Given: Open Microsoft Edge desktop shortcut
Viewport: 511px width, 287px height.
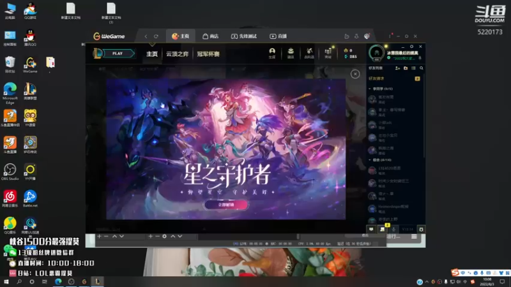Looking at the screenshot, I should 10,93.
